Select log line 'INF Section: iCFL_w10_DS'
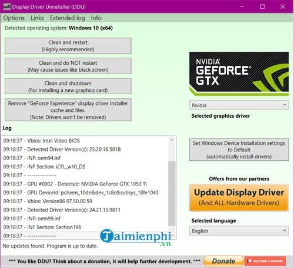The height and width of the screenshot is (268, 294). tap(44, 167)
